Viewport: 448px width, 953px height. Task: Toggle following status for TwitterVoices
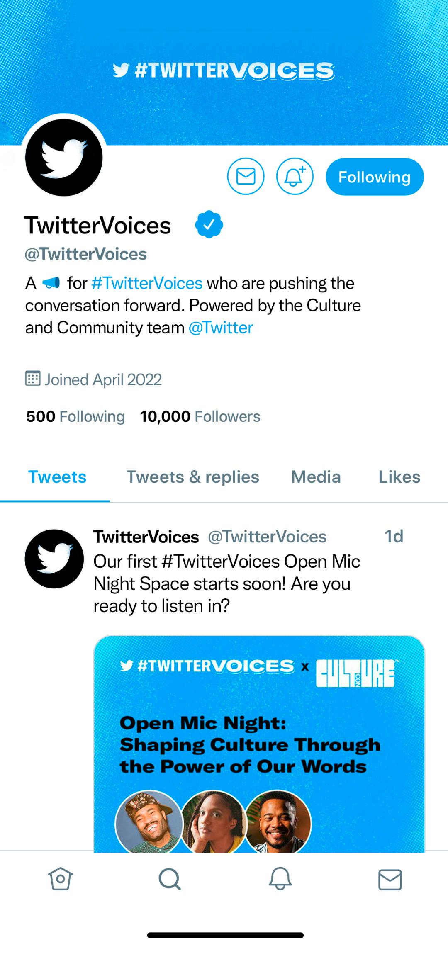(374, 176)
